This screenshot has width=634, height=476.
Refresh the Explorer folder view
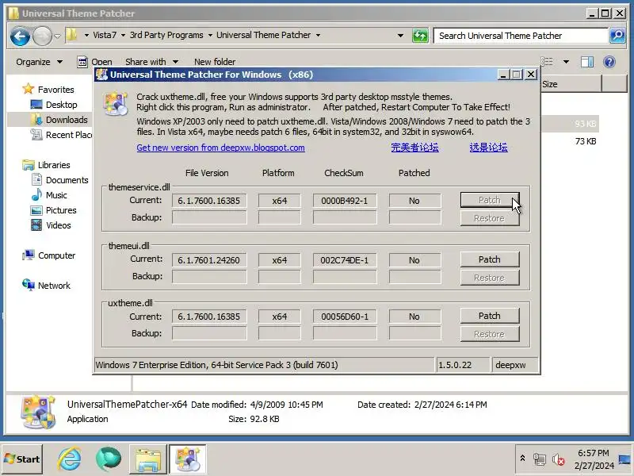point(420,36)
